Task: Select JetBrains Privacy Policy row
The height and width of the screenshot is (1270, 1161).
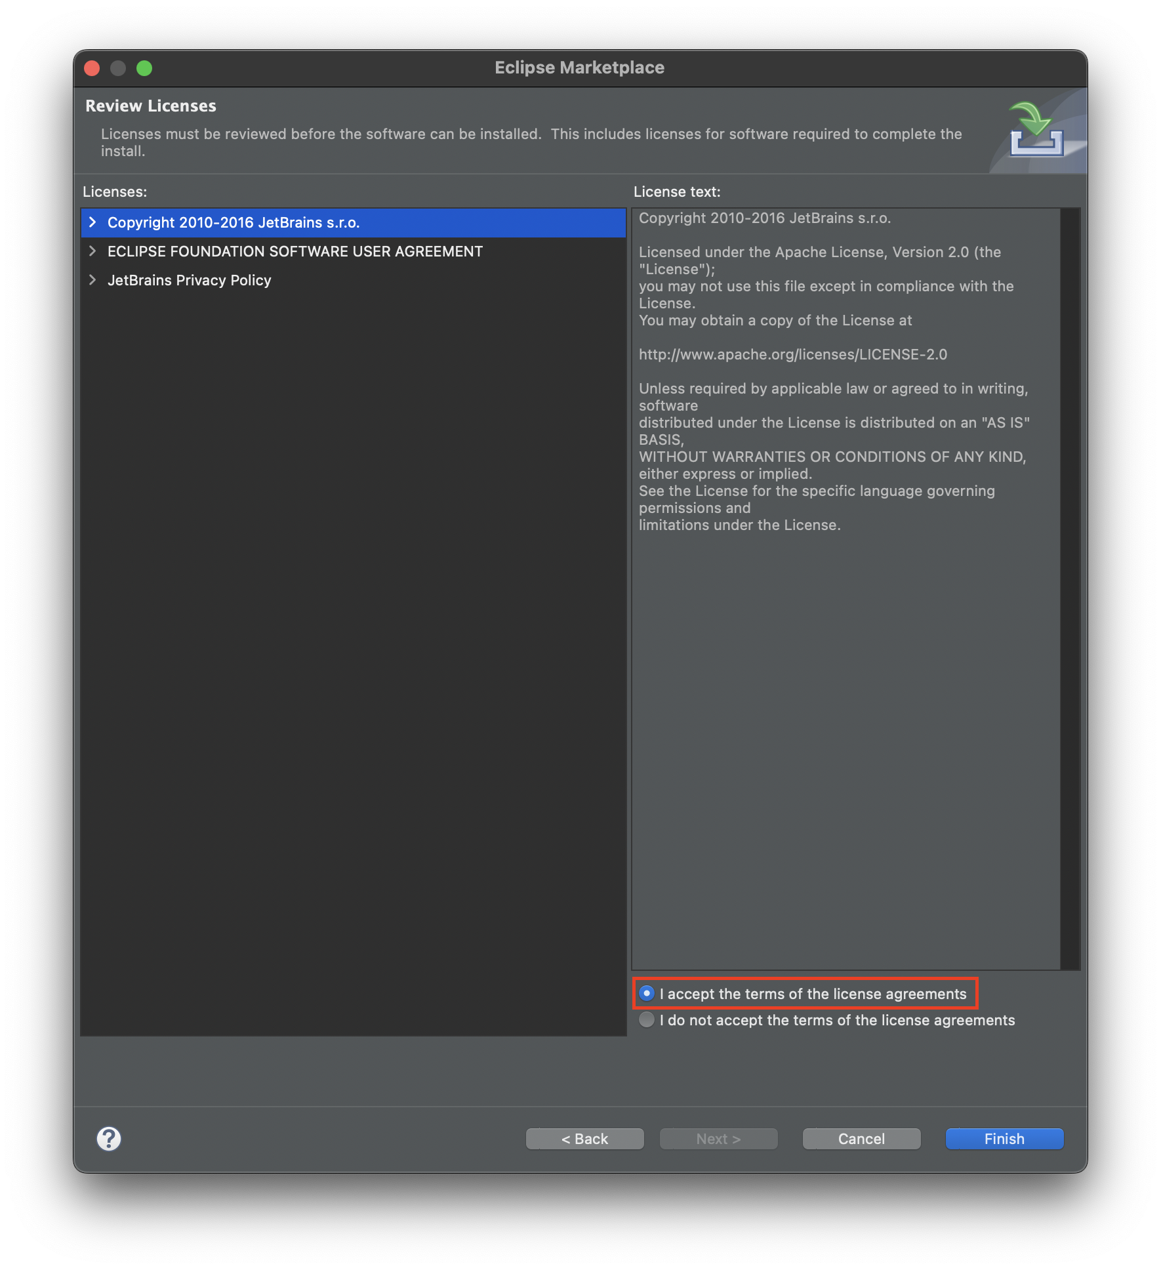Action: pos(354,280)
